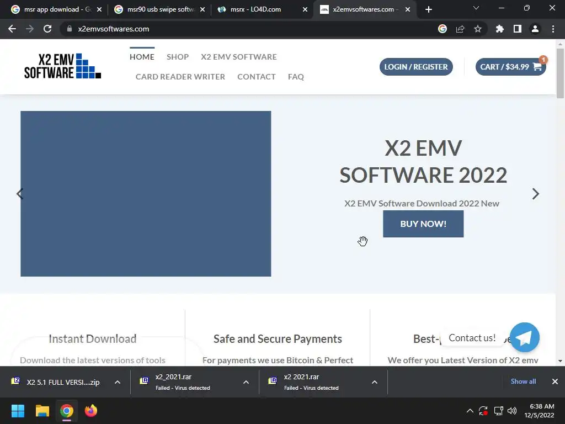Click the Chrome taskbar icon
The image size is (565, 424).
tap(67, 411)
